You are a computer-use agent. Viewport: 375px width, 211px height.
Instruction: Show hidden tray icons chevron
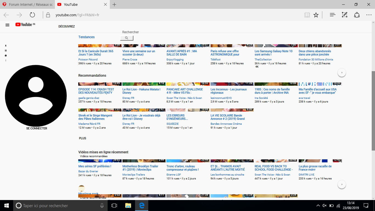(318, 206)
